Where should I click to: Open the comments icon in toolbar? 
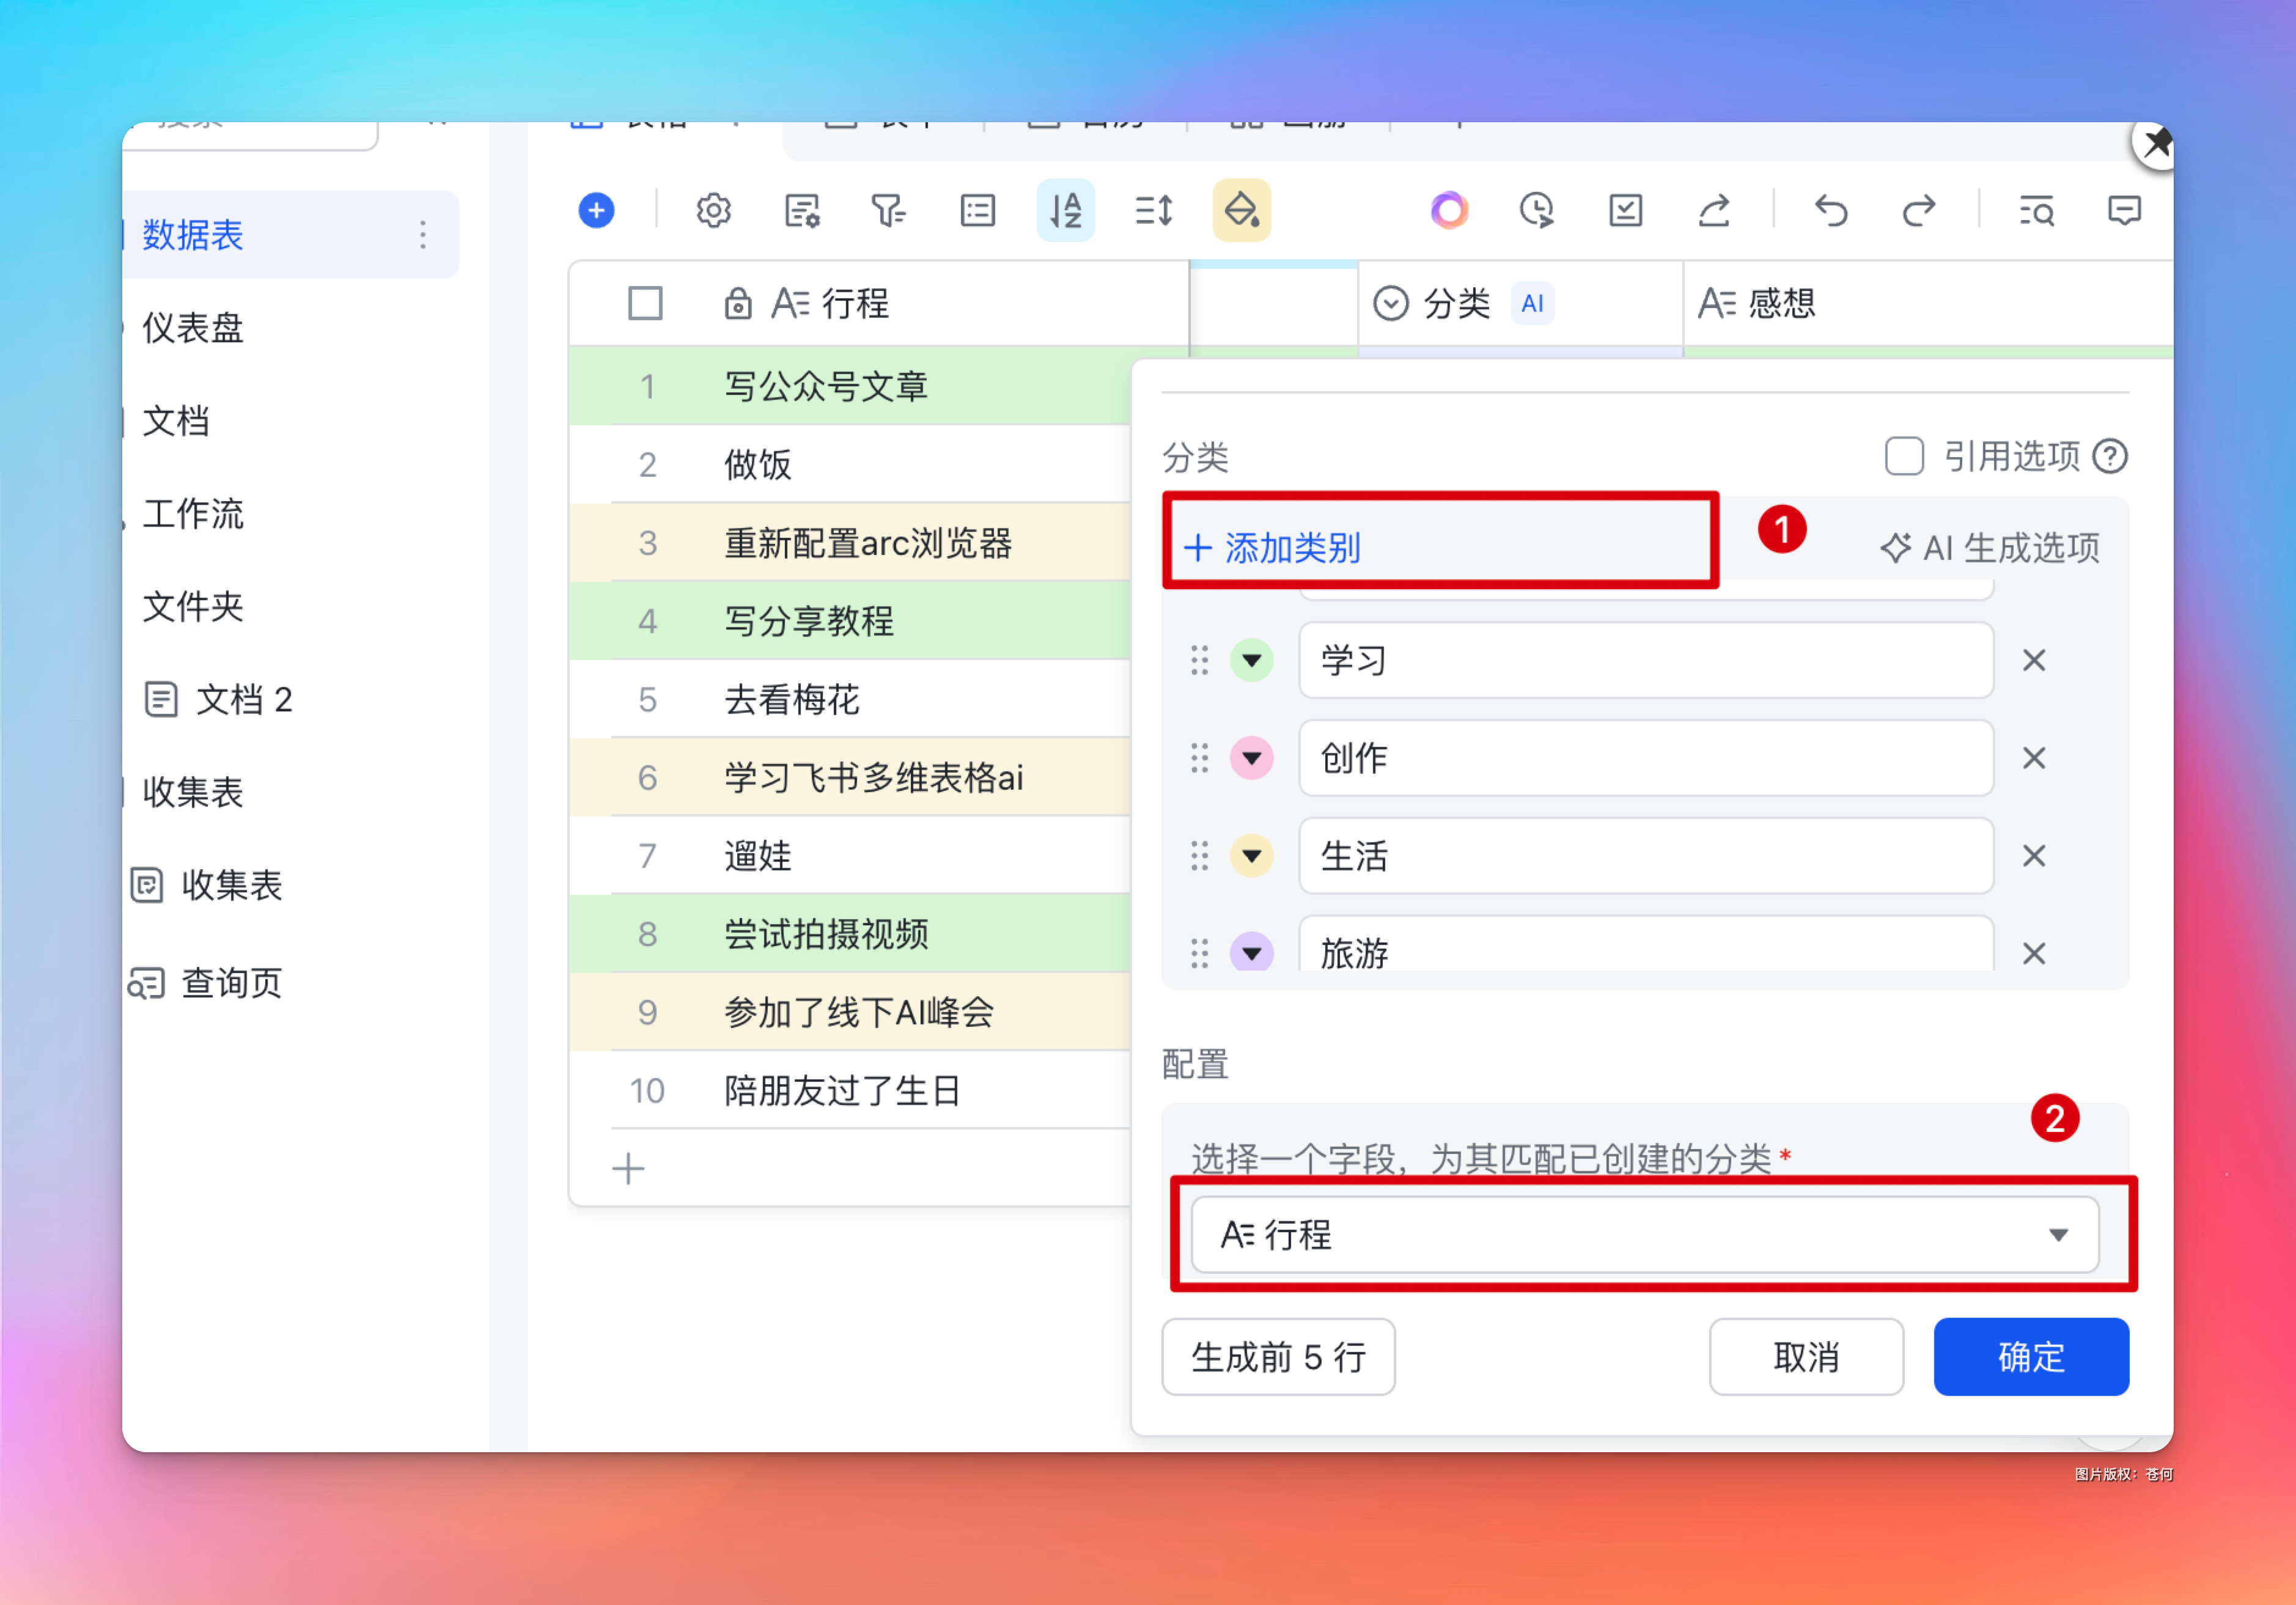(x=2124, y=211)
